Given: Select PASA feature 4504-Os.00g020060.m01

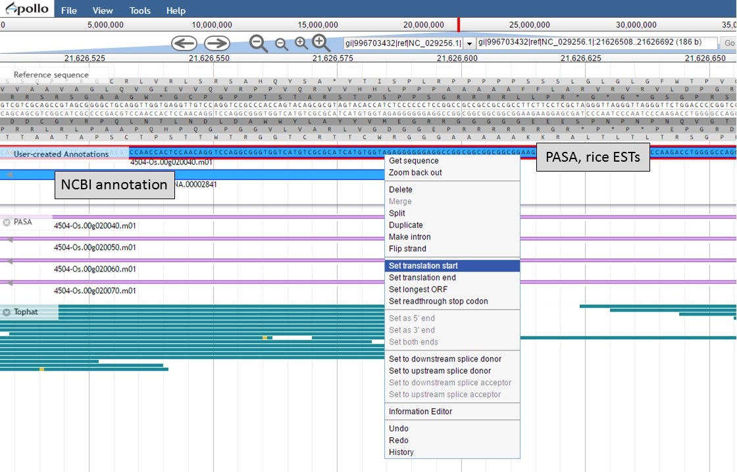Looking at the screenshot, I should point(95,269).
